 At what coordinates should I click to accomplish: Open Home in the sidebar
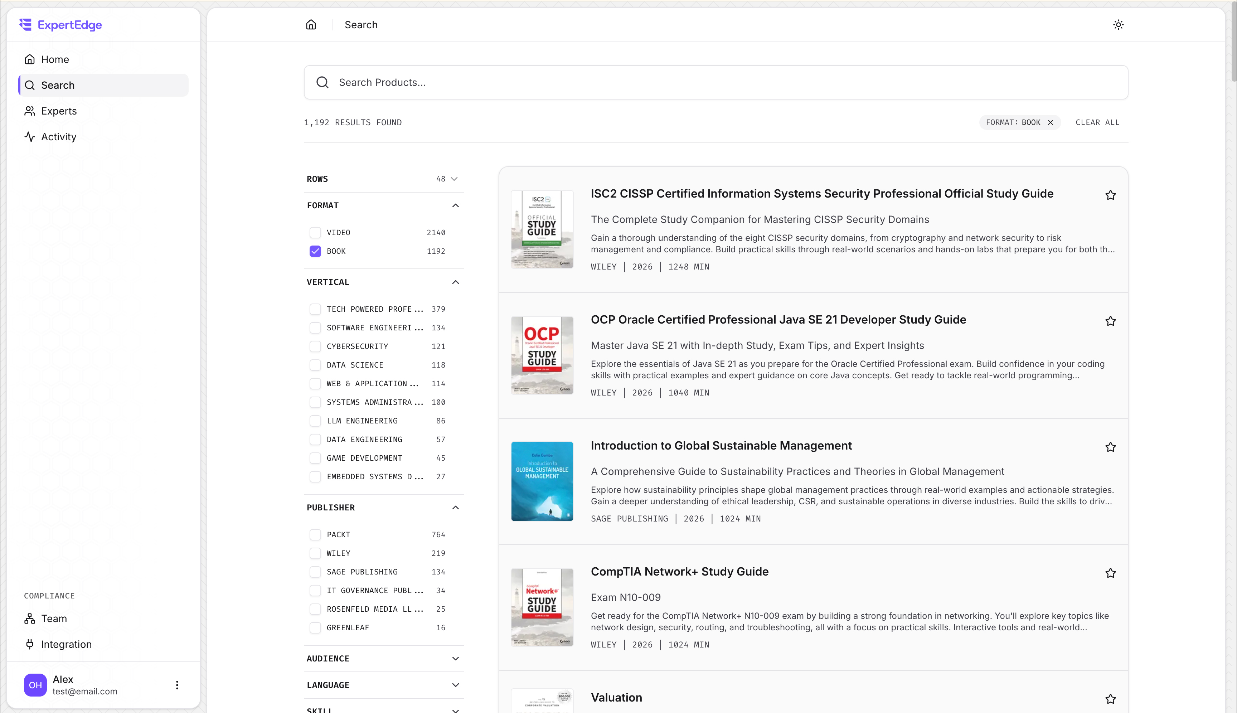coord(103,59)
